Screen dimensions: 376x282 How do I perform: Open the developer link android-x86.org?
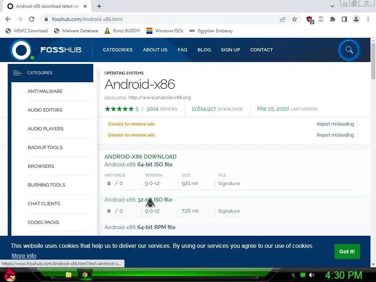point(160,98)
